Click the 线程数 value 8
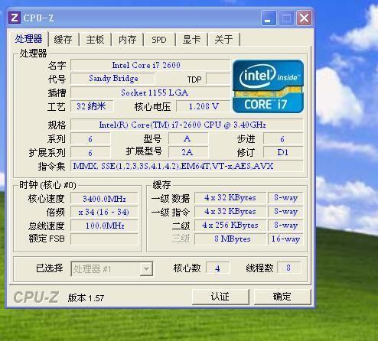The image size is (378, 341). coord(288,268)
